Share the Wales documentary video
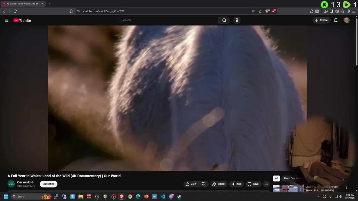This screenshot has height=201, width=358. point(218,184)
